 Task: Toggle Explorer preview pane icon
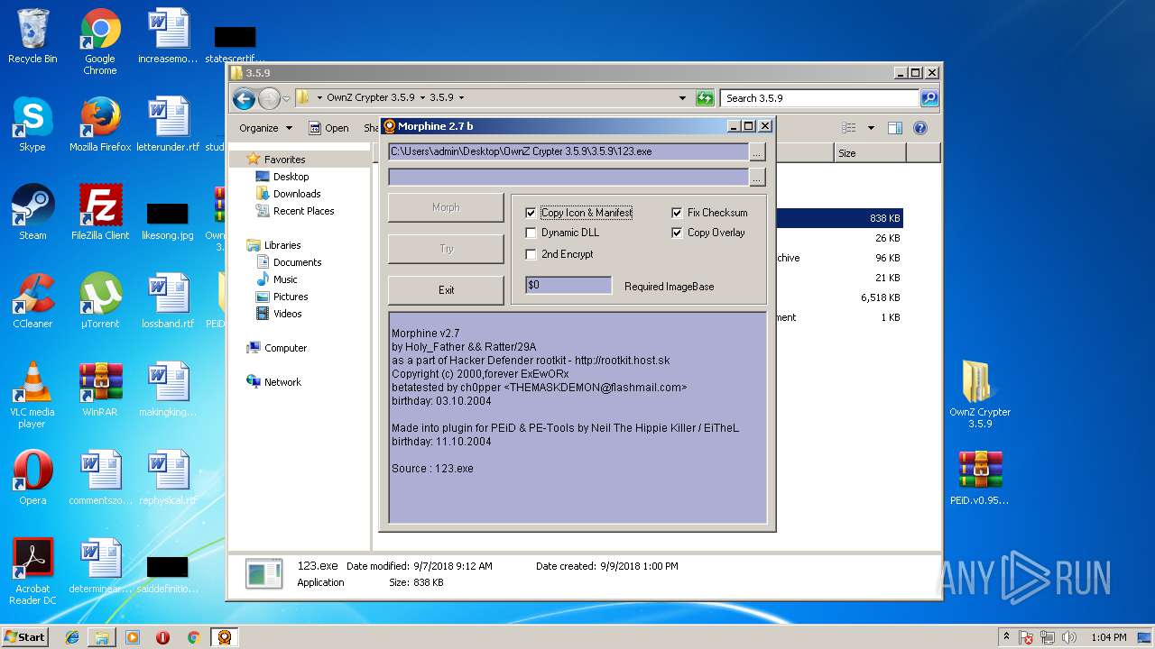click(894, 128)
